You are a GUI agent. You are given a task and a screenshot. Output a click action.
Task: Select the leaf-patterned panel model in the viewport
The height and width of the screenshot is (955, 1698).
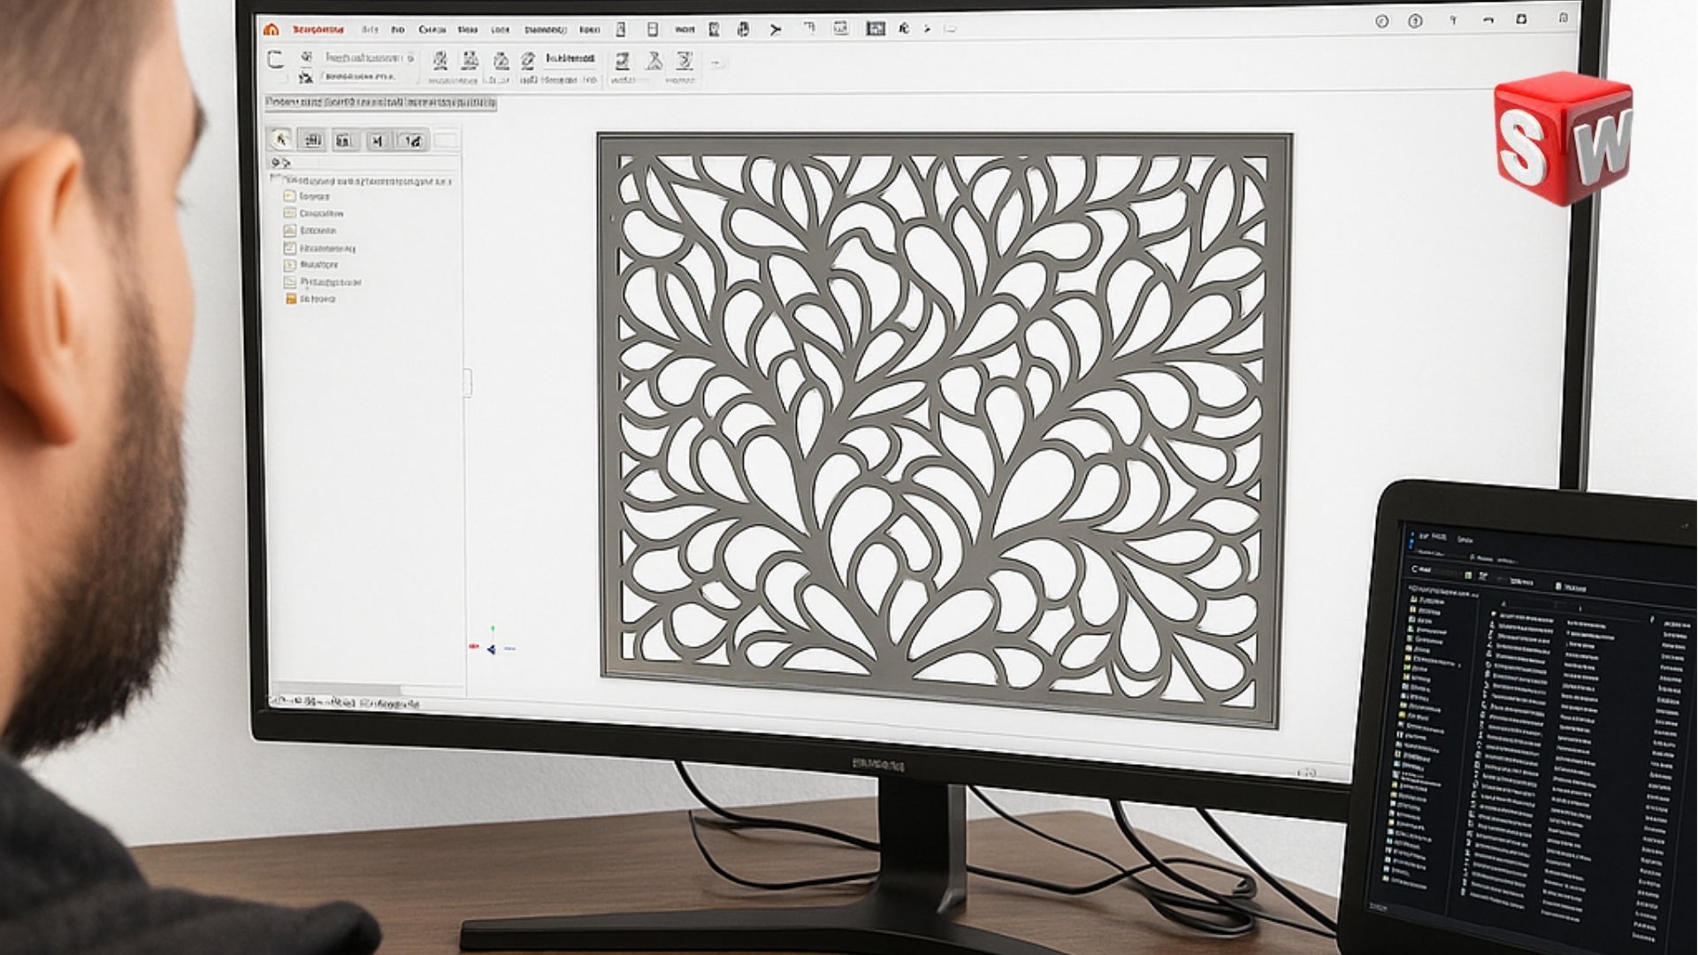point(944,430)
